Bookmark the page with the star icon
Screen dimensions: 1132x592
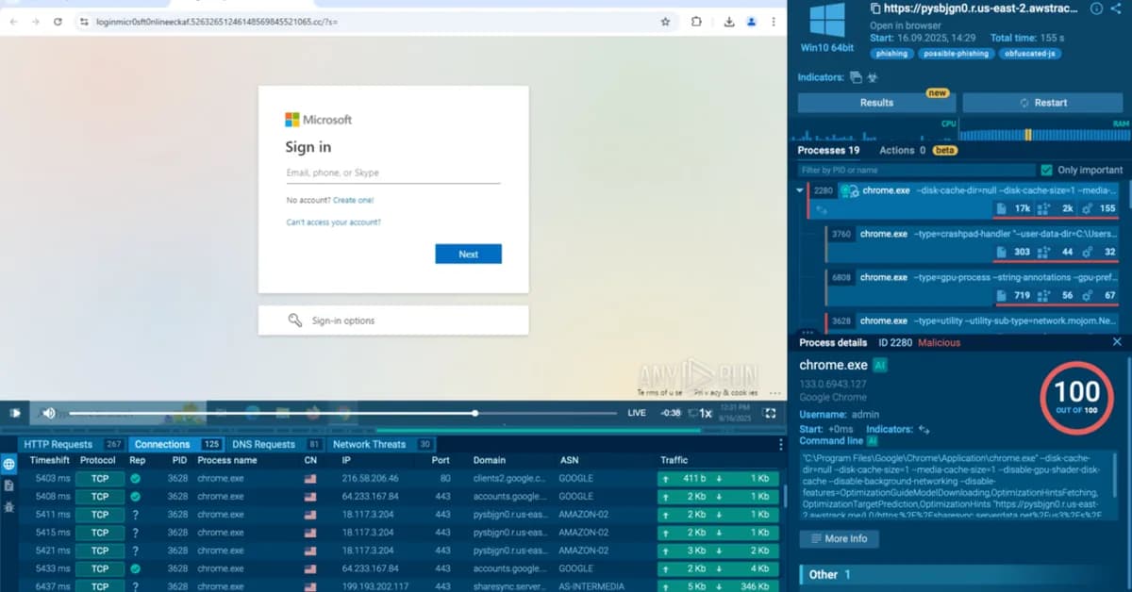[665, 22]
